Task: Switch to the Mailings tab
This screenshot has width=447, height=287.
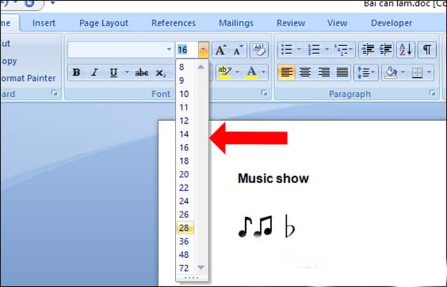Action: click(x=236, y=23)
